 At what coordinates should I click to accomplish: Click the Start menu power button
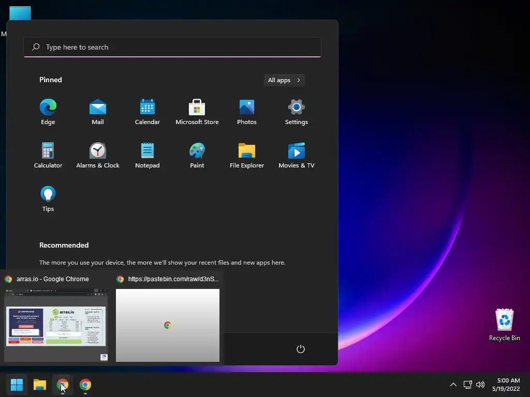click(301, 349)
